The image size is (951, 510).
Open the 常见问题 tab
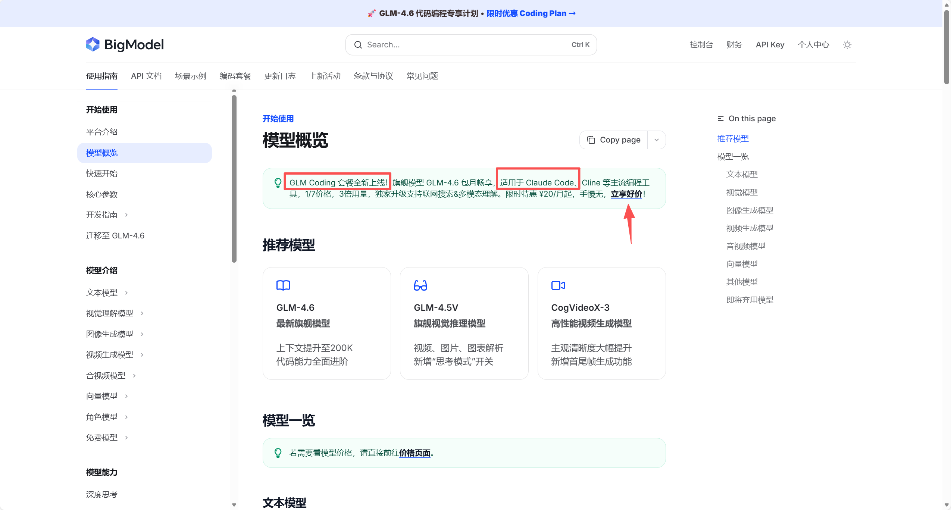tap(422, 76)
